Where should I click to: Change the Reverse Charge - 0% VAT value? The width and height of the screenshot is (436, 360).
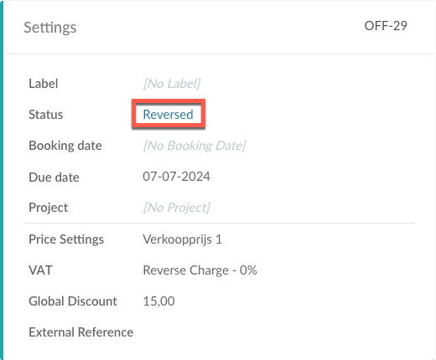(x=200, y=270)
